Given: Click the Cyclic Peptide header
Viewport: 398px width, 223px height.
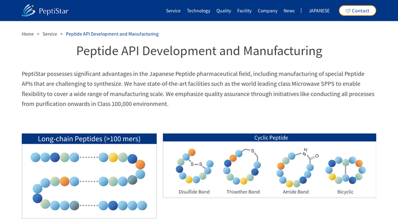Looking at the screenshot, I should click(x=270, y=138).
